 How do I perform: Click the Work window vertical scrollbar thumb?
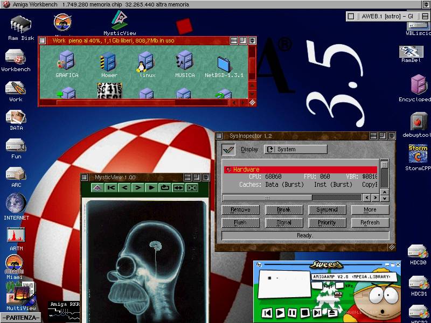click(x=252, y=65)
